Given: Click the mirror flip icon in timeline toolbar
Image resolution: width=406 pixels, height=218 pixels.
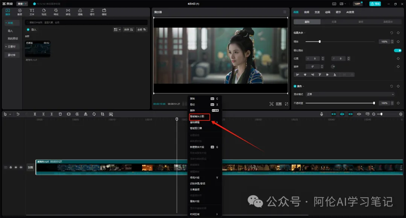Looking at the screenshot, I should 85,114.
